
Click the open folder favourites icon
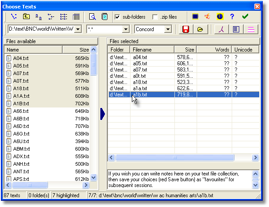200,29
